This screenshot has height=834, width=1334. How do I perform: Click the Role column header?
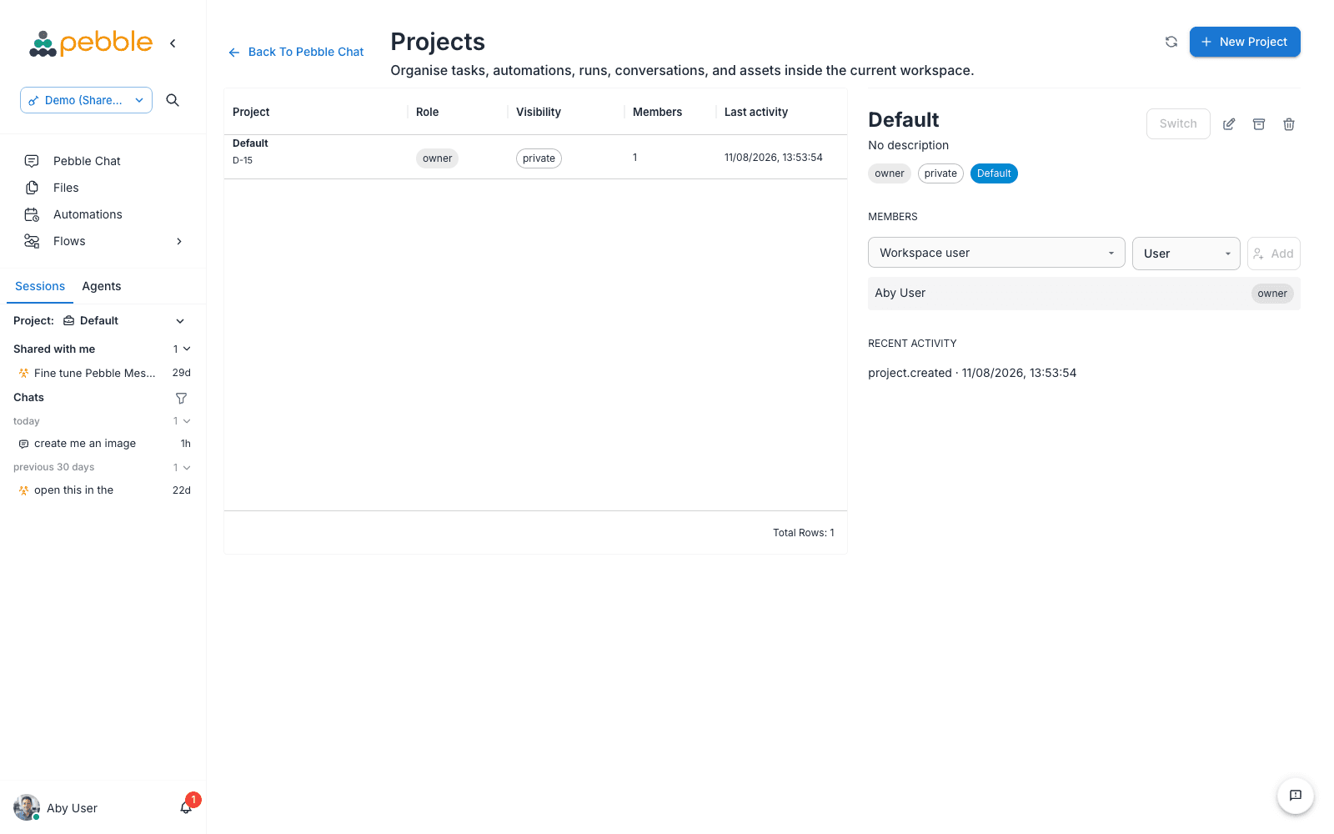(x=427, y=112)
